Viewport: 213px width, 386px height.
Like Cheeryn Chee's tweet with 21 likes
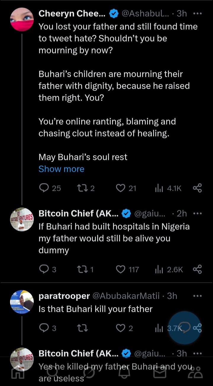pyautogui.click(x=121, y=188)
